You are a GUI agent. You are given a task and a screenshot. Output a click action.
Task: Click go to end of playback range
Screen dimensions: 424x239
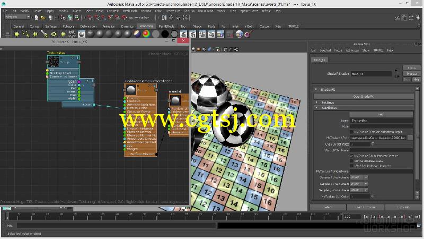click(418, 217)
